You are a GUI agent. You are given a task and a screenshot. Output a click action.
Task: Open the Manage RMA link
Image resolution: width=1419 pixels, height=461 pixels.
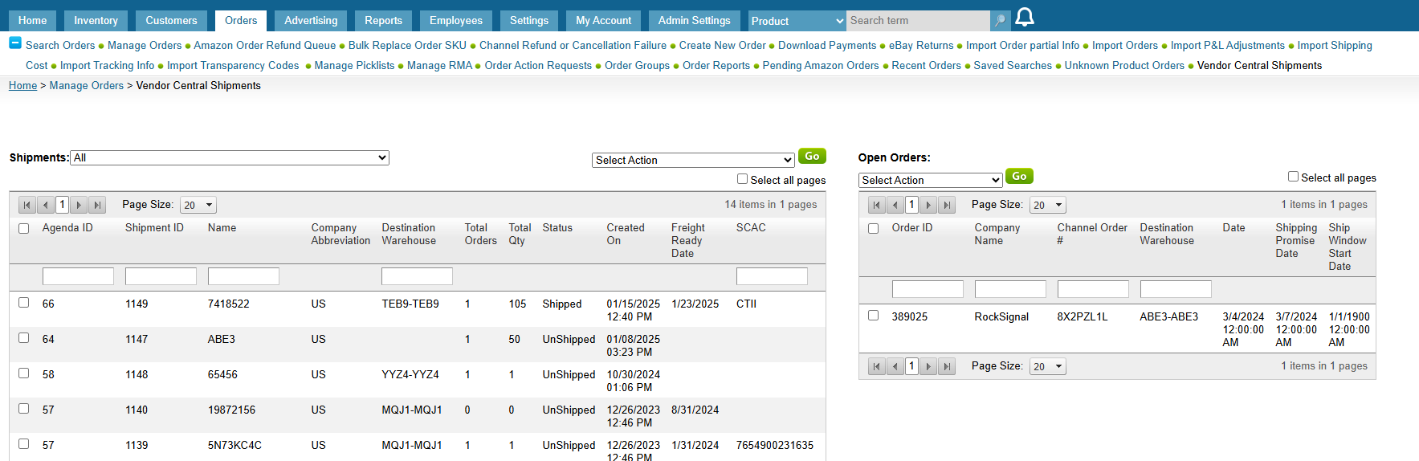pyautogui.click(x=439, y=66)
